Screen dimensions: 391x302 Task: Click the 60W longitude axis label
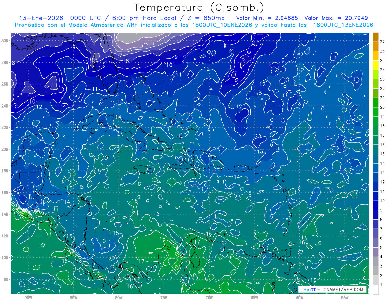click(300, 298)
